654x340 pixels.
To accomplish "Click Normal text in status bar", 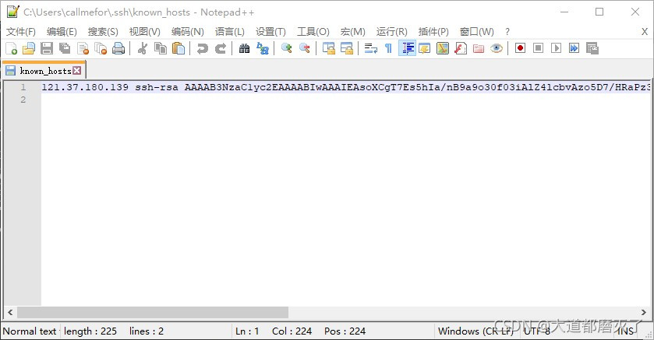I will click(29, 331).
